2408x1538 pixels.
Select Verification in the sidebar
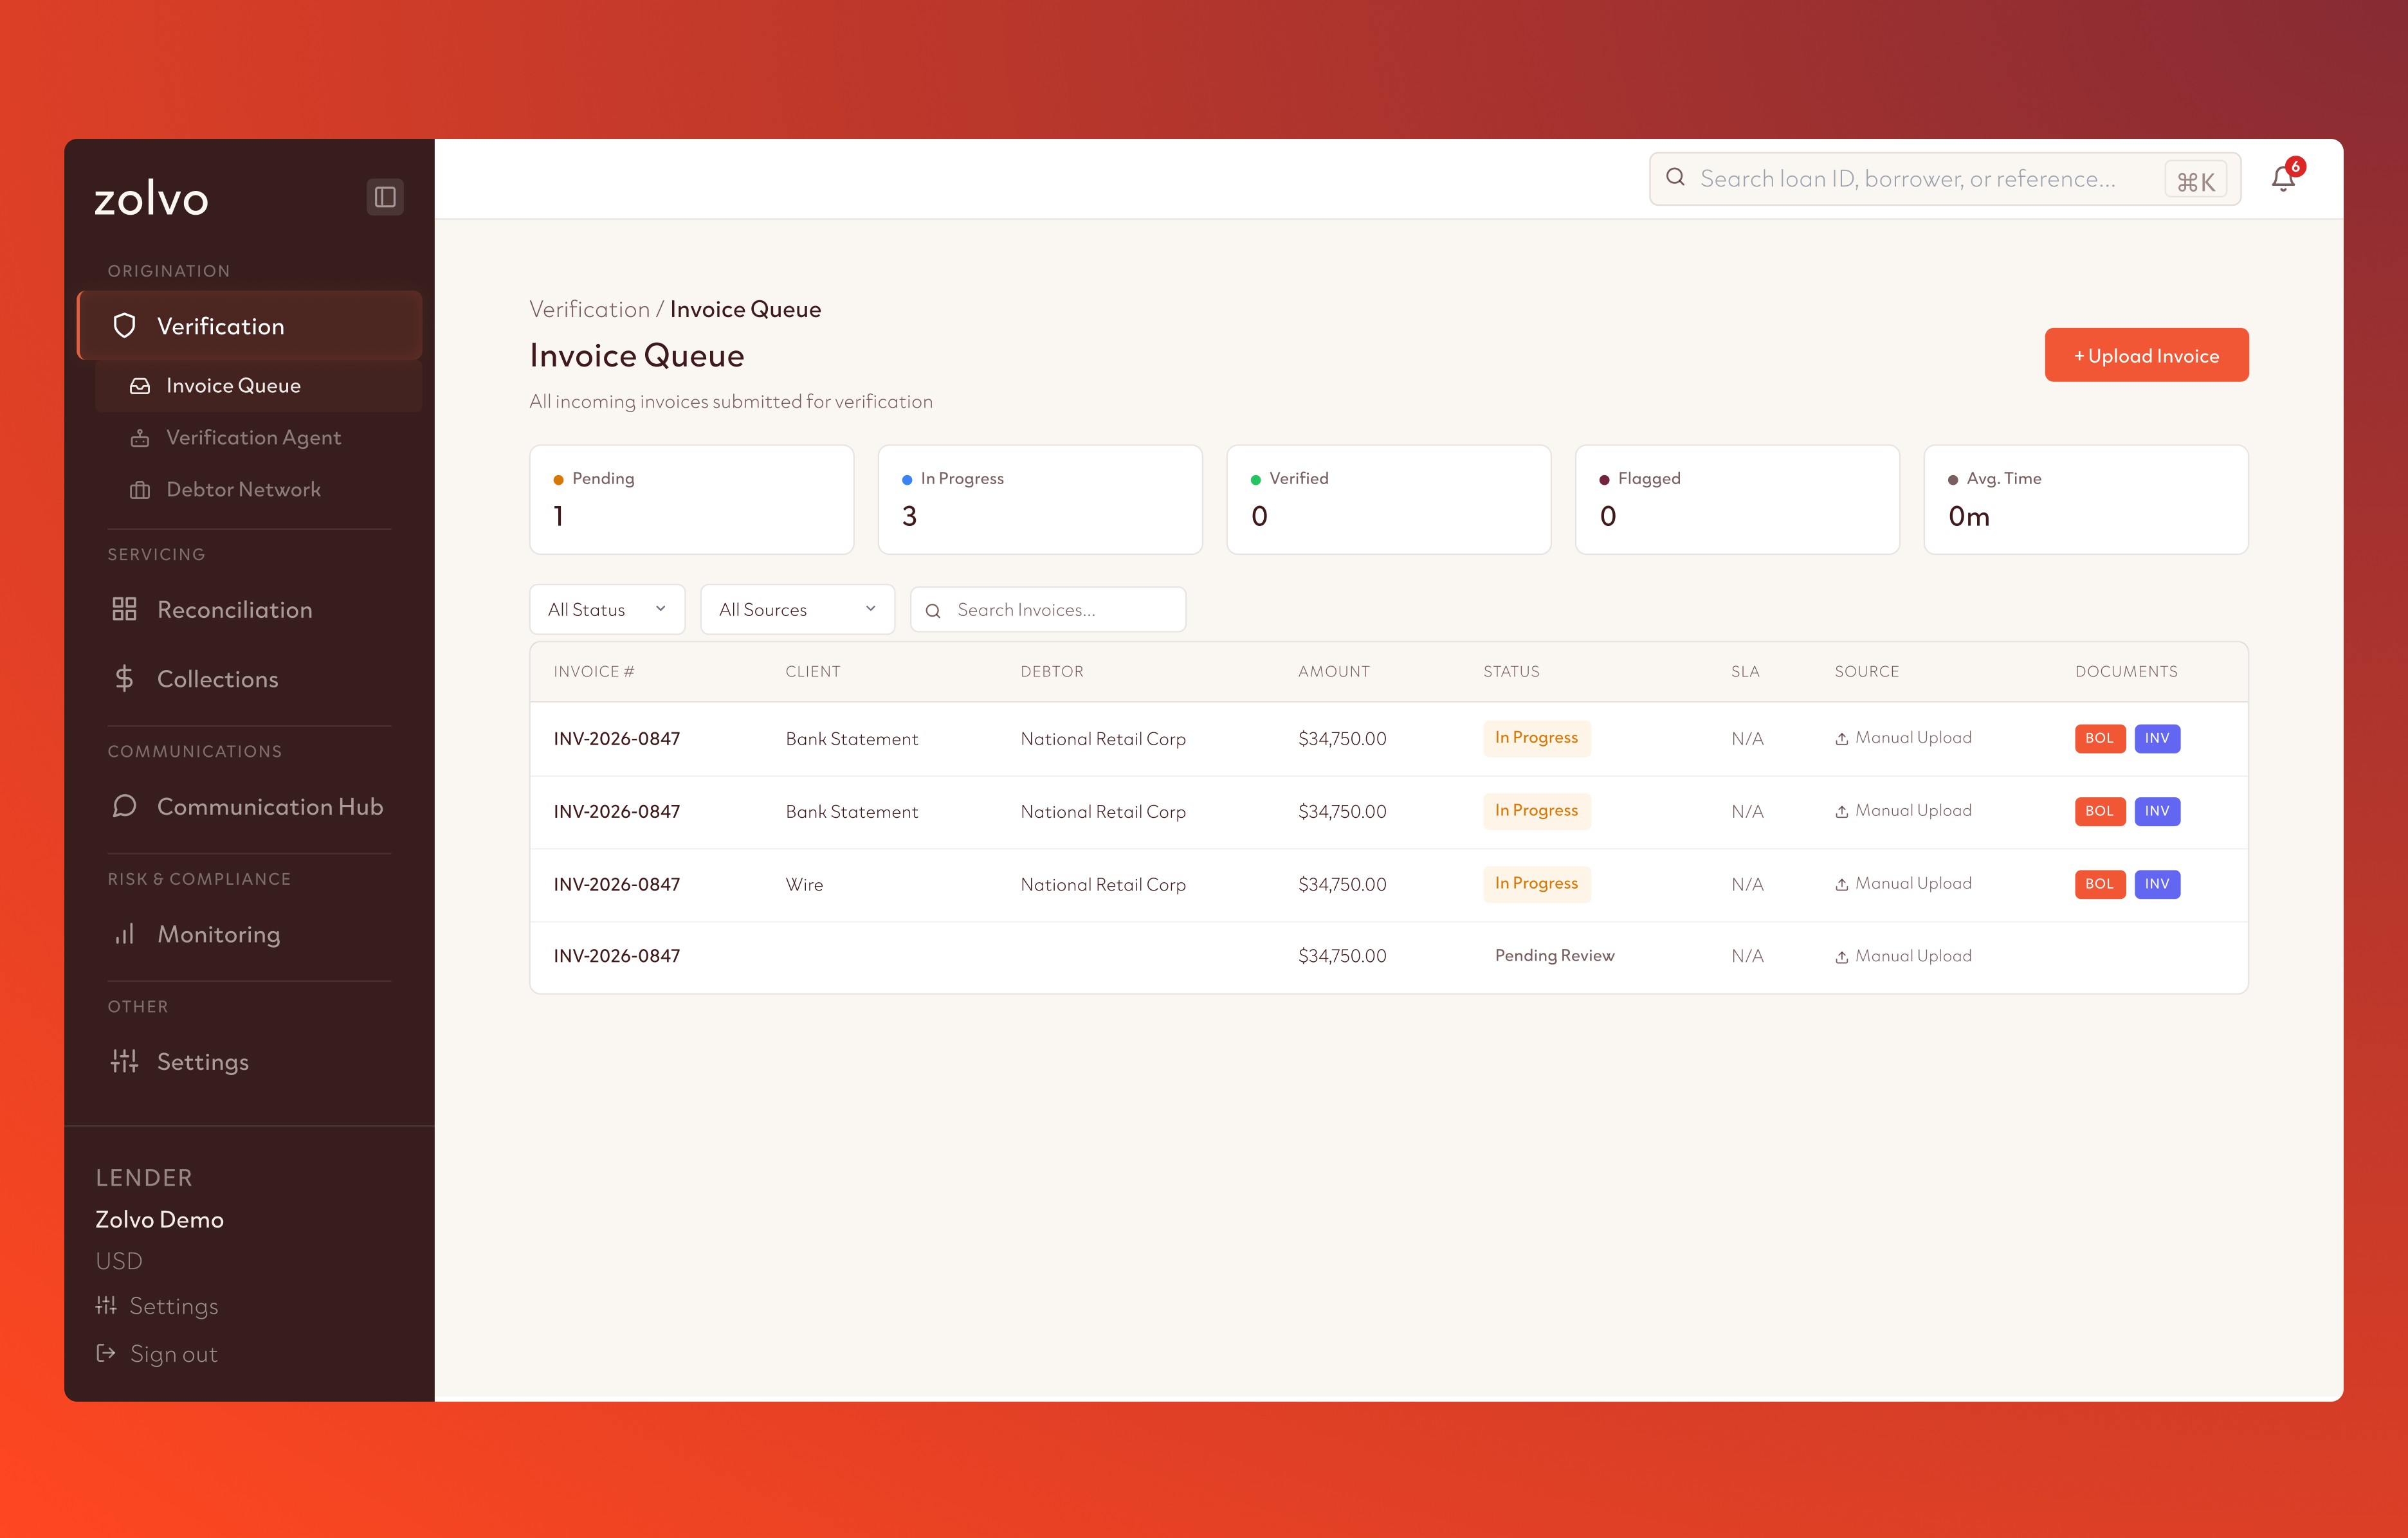pyautogui.click(x=250, y=326)
